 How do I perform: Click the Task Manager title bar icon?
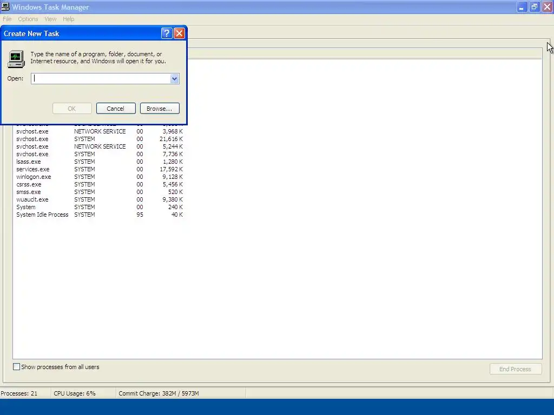click(x=5, y=6)
